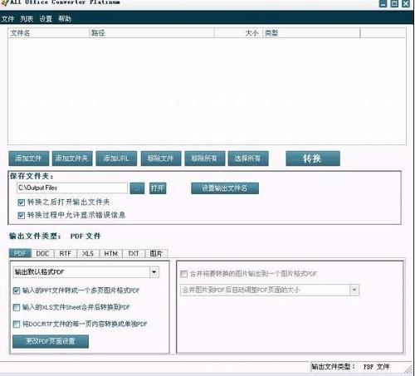Toggle 转换过程中允许显示错误信息 checkbox
The height and width of the screenshot is (376, 415).
21,215
